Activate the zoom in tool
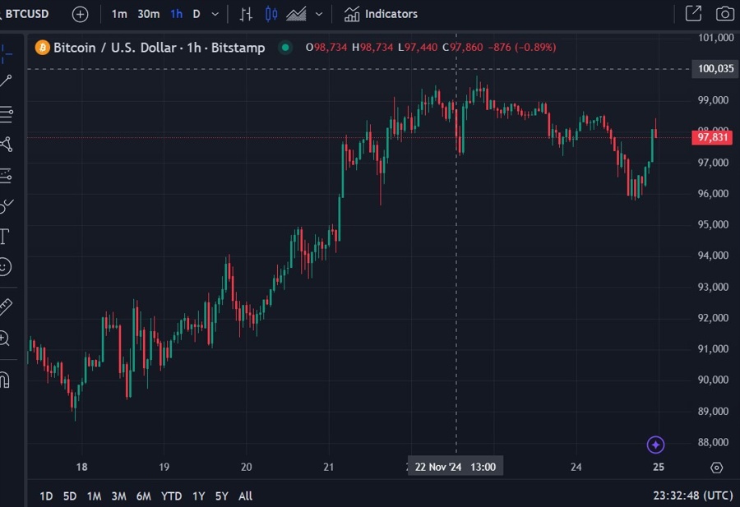The height and width of the screenshot is (507, 740). click(x=5, y=338)
